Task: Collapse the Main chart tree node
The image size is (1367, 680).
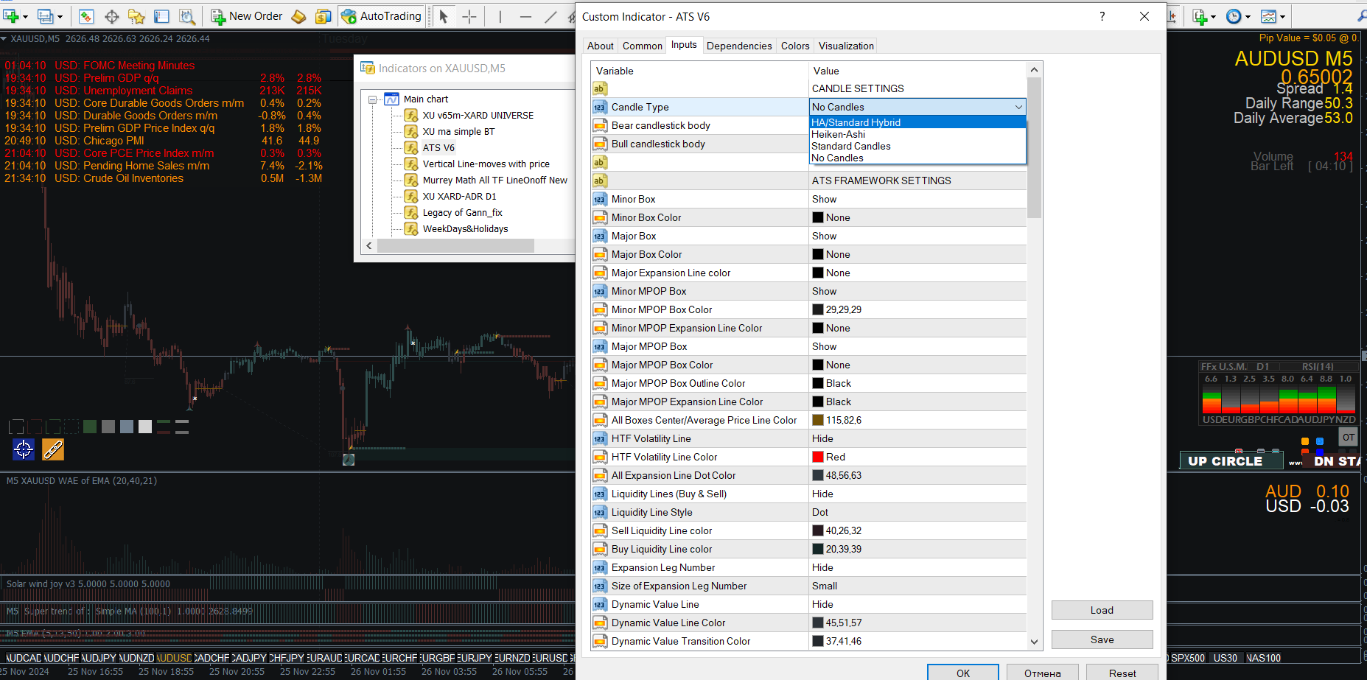Action: click(x=373, y=99)
